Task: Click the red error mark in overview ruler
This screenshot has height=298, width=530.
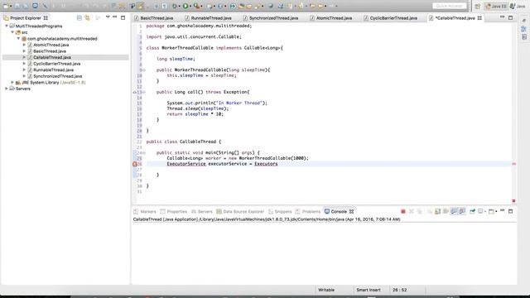Action: pos(513,164)
